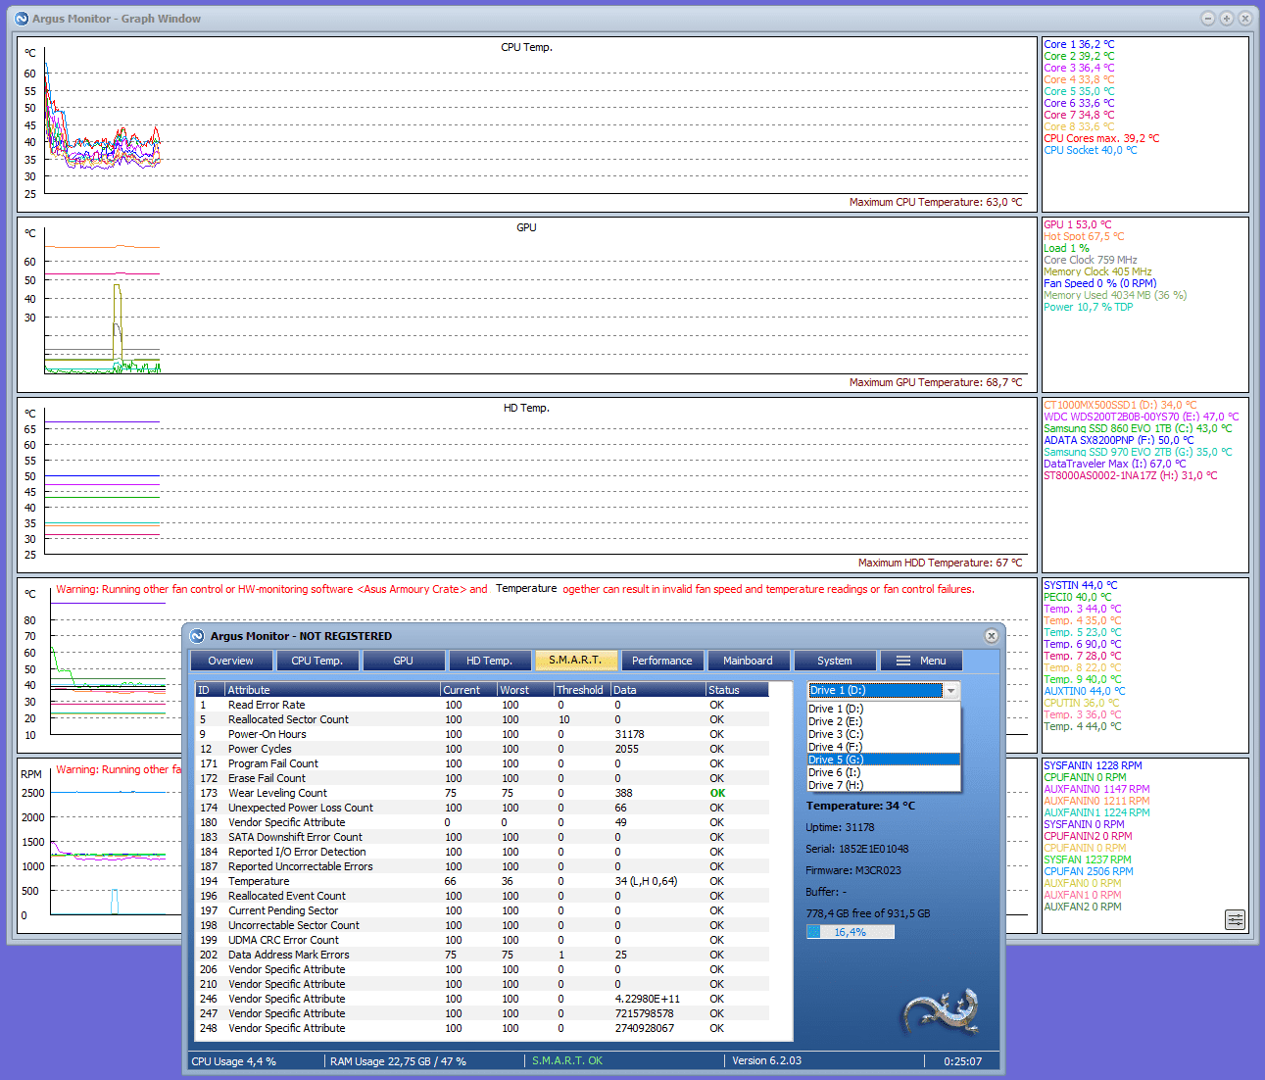The image size is (1265, 1080).
Task: Pick Drive 3 (C:) from the list
Action: tap(884, 734)
